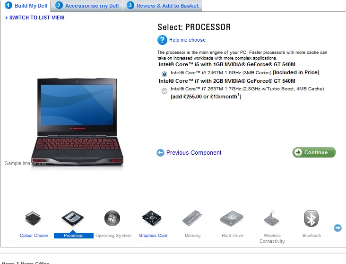Click the Intel Processor chip icon
346x264 pixels.
click(x=73, y=218)
